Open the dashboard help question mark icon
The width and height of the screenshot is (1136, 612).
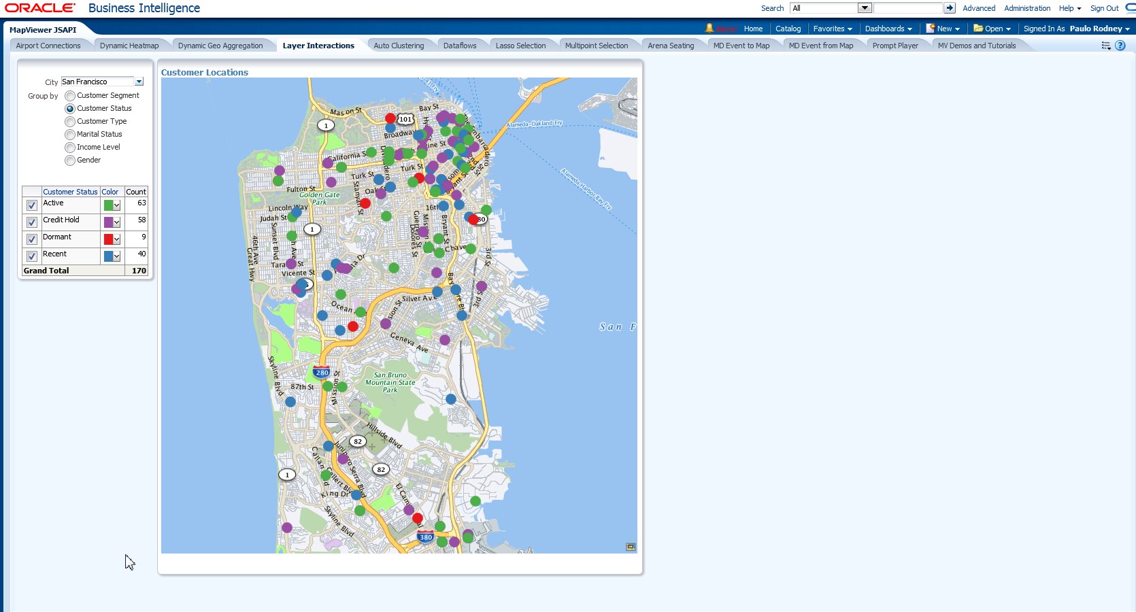[x=1120, y=46]
